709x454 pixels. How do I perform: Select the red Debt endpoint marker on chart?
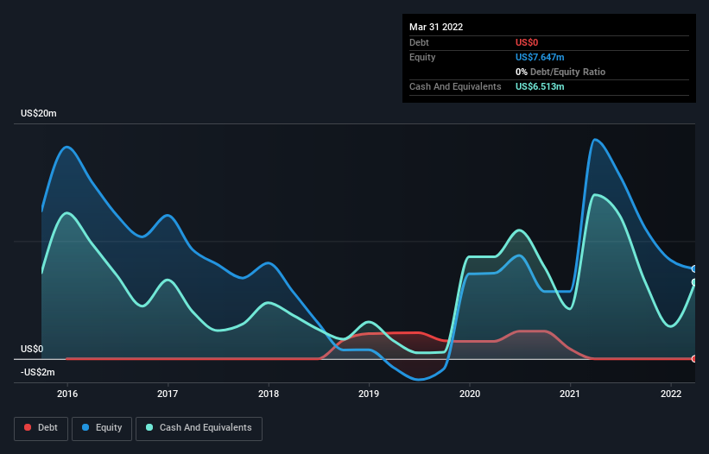[x=694, y=358]
